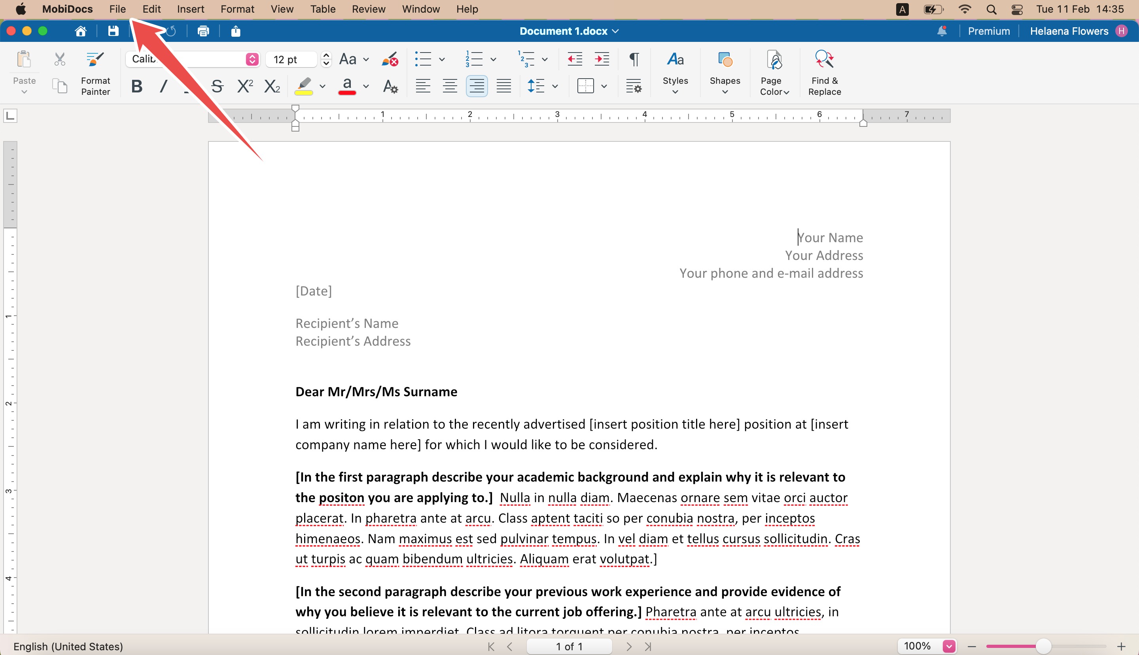This screenshot has height=655, width=1139.
Task: Toggle the ruler tab stop selector
Action: click(10, 116)
